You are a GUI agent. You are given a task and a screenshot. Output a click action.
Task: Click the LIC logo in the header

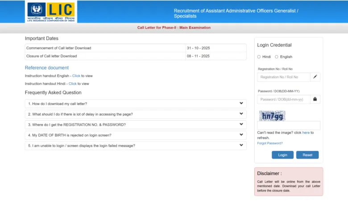point(51,12)
